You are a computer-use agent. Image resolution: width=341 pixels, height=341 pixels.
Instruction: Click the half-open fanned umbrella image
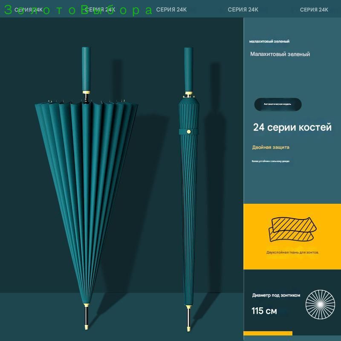(87, 188)
